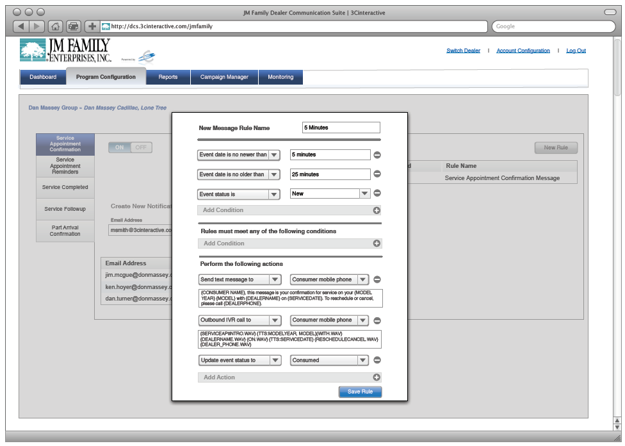
Task: Click the IVR call script text box
Action: [290, 339]
